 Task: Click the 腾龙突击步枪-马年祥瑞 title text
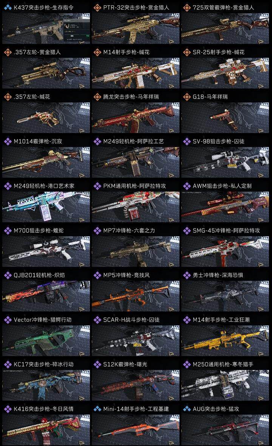[131, 97]
